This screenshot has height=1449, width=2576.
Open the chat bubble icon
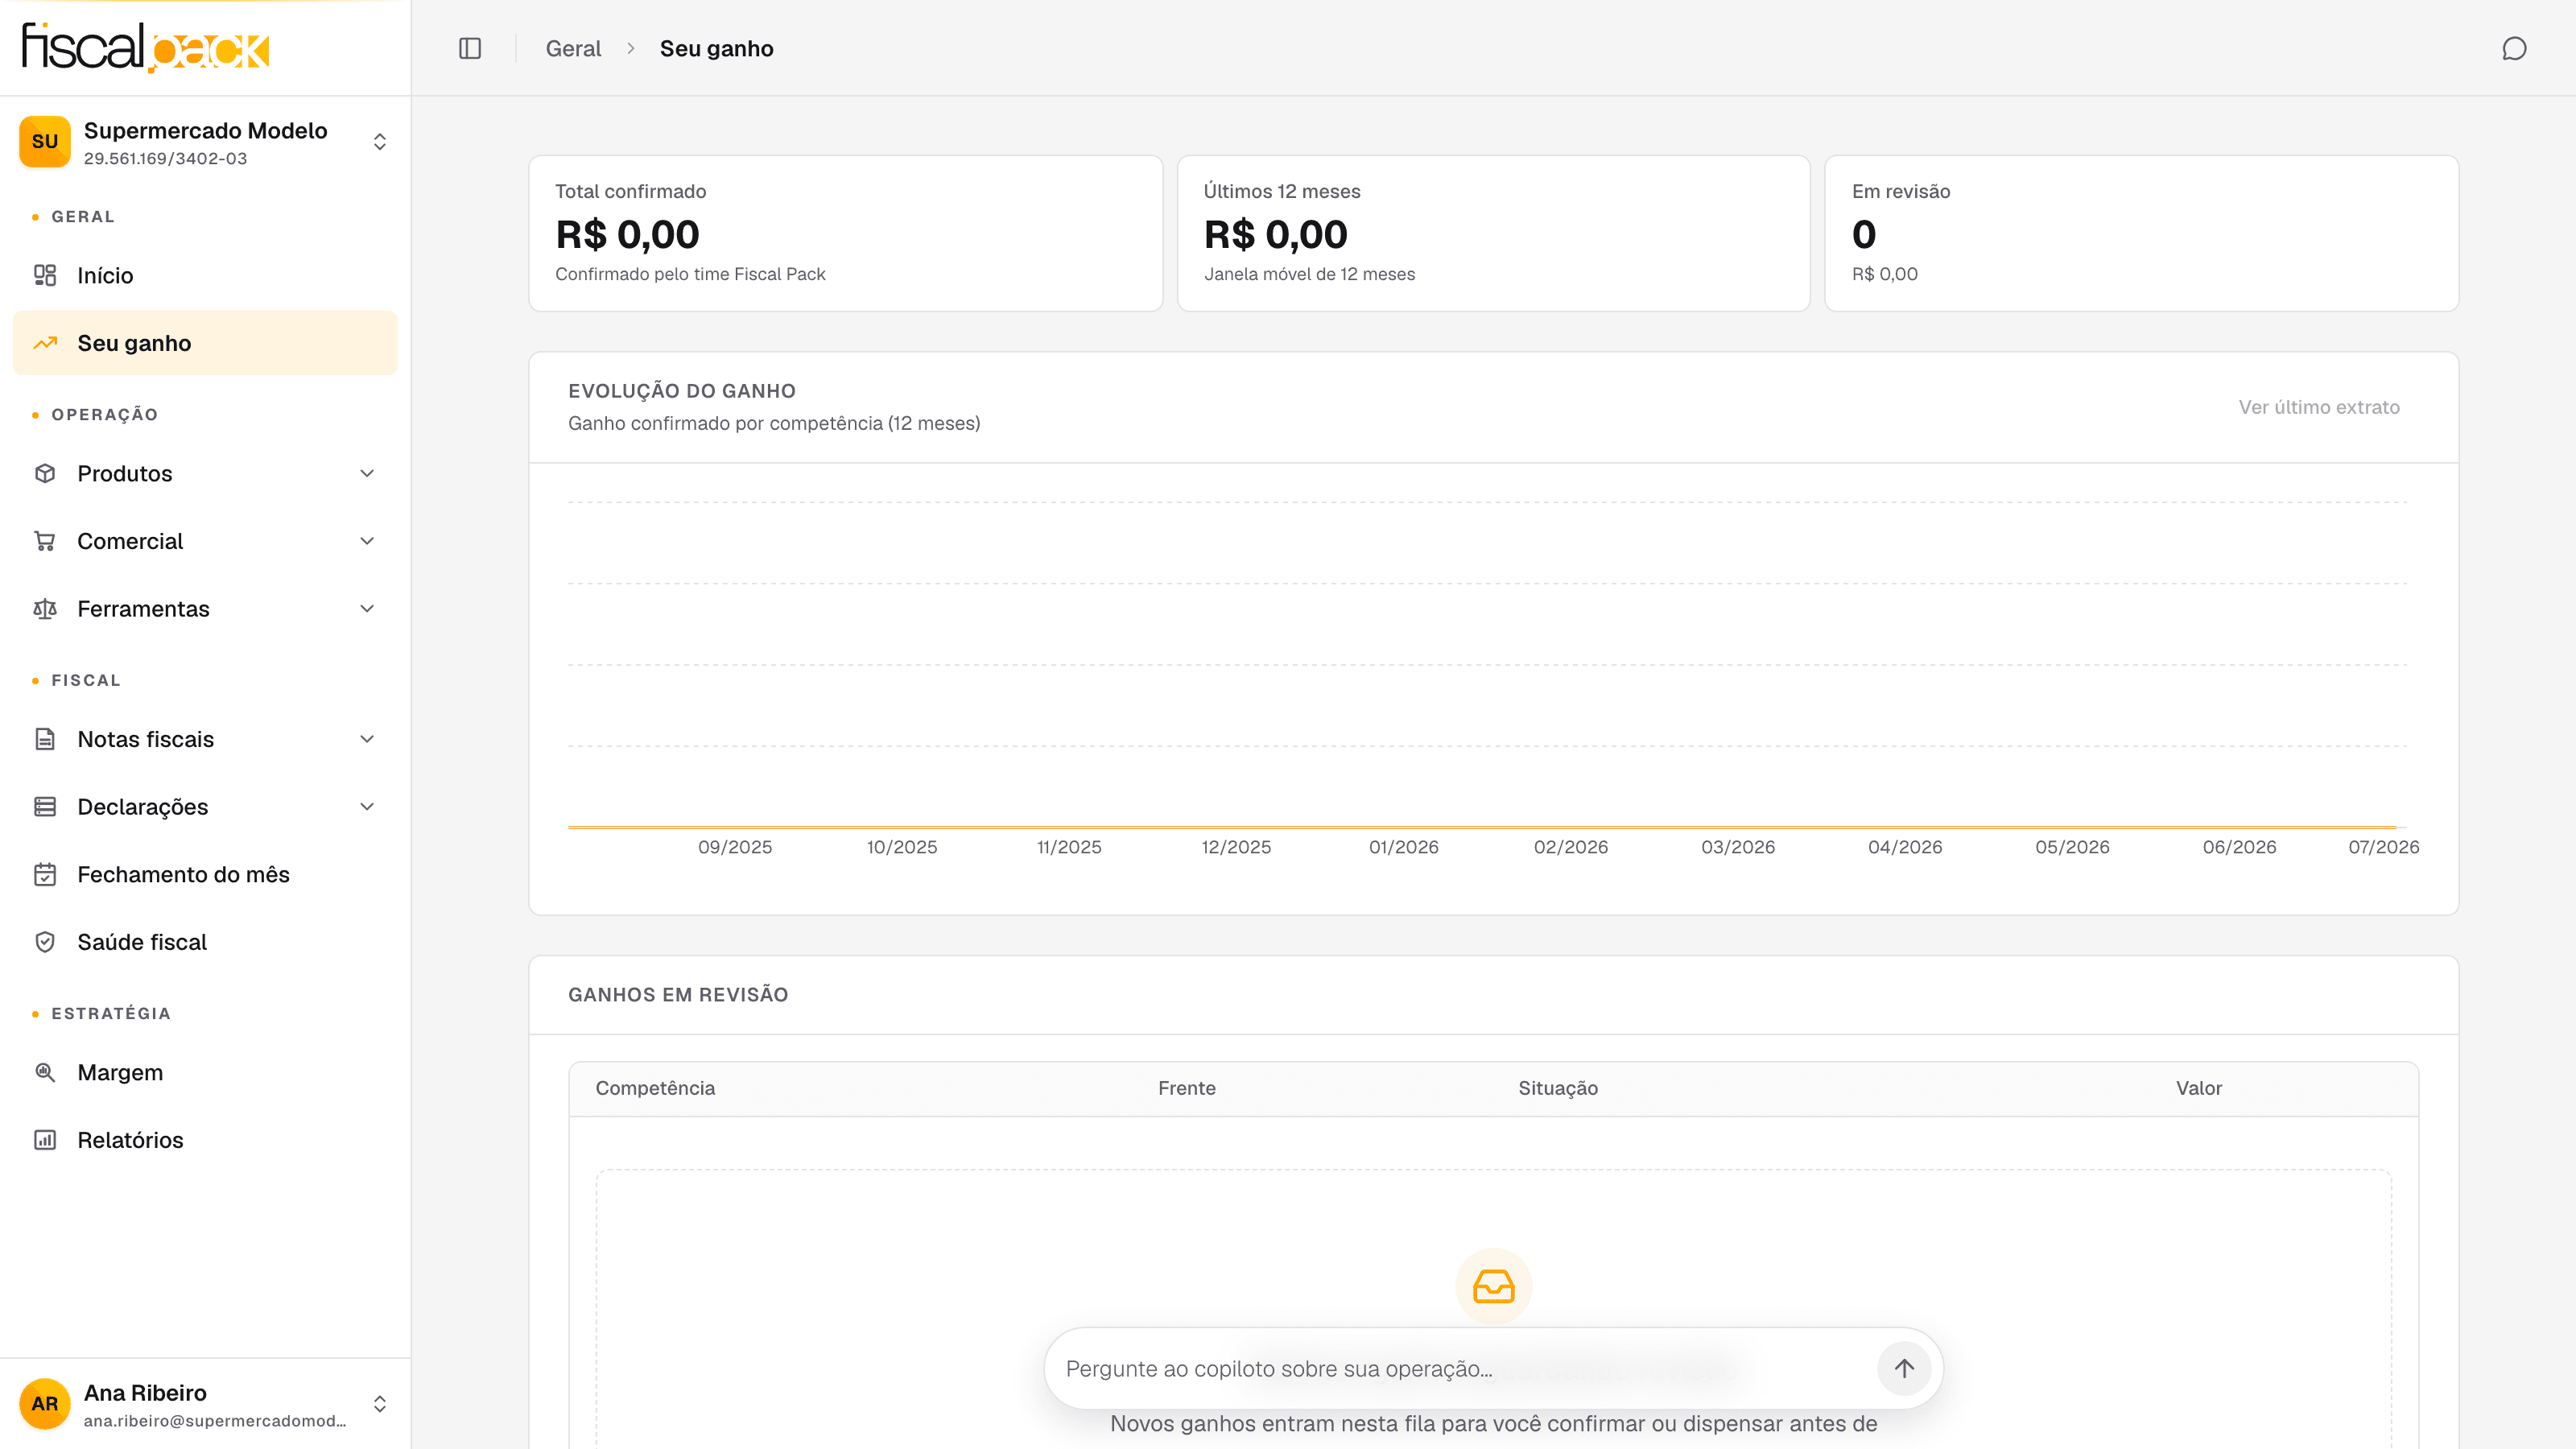pyautogui.click(x=2514, y=48)
